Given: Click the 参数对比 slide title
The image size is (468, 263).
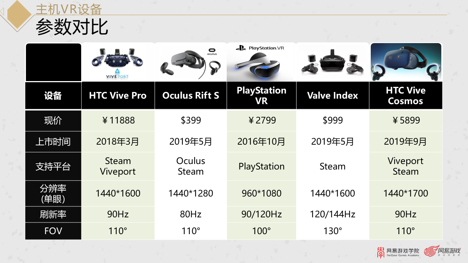Looking at the screenshot, I should [72, 27].
